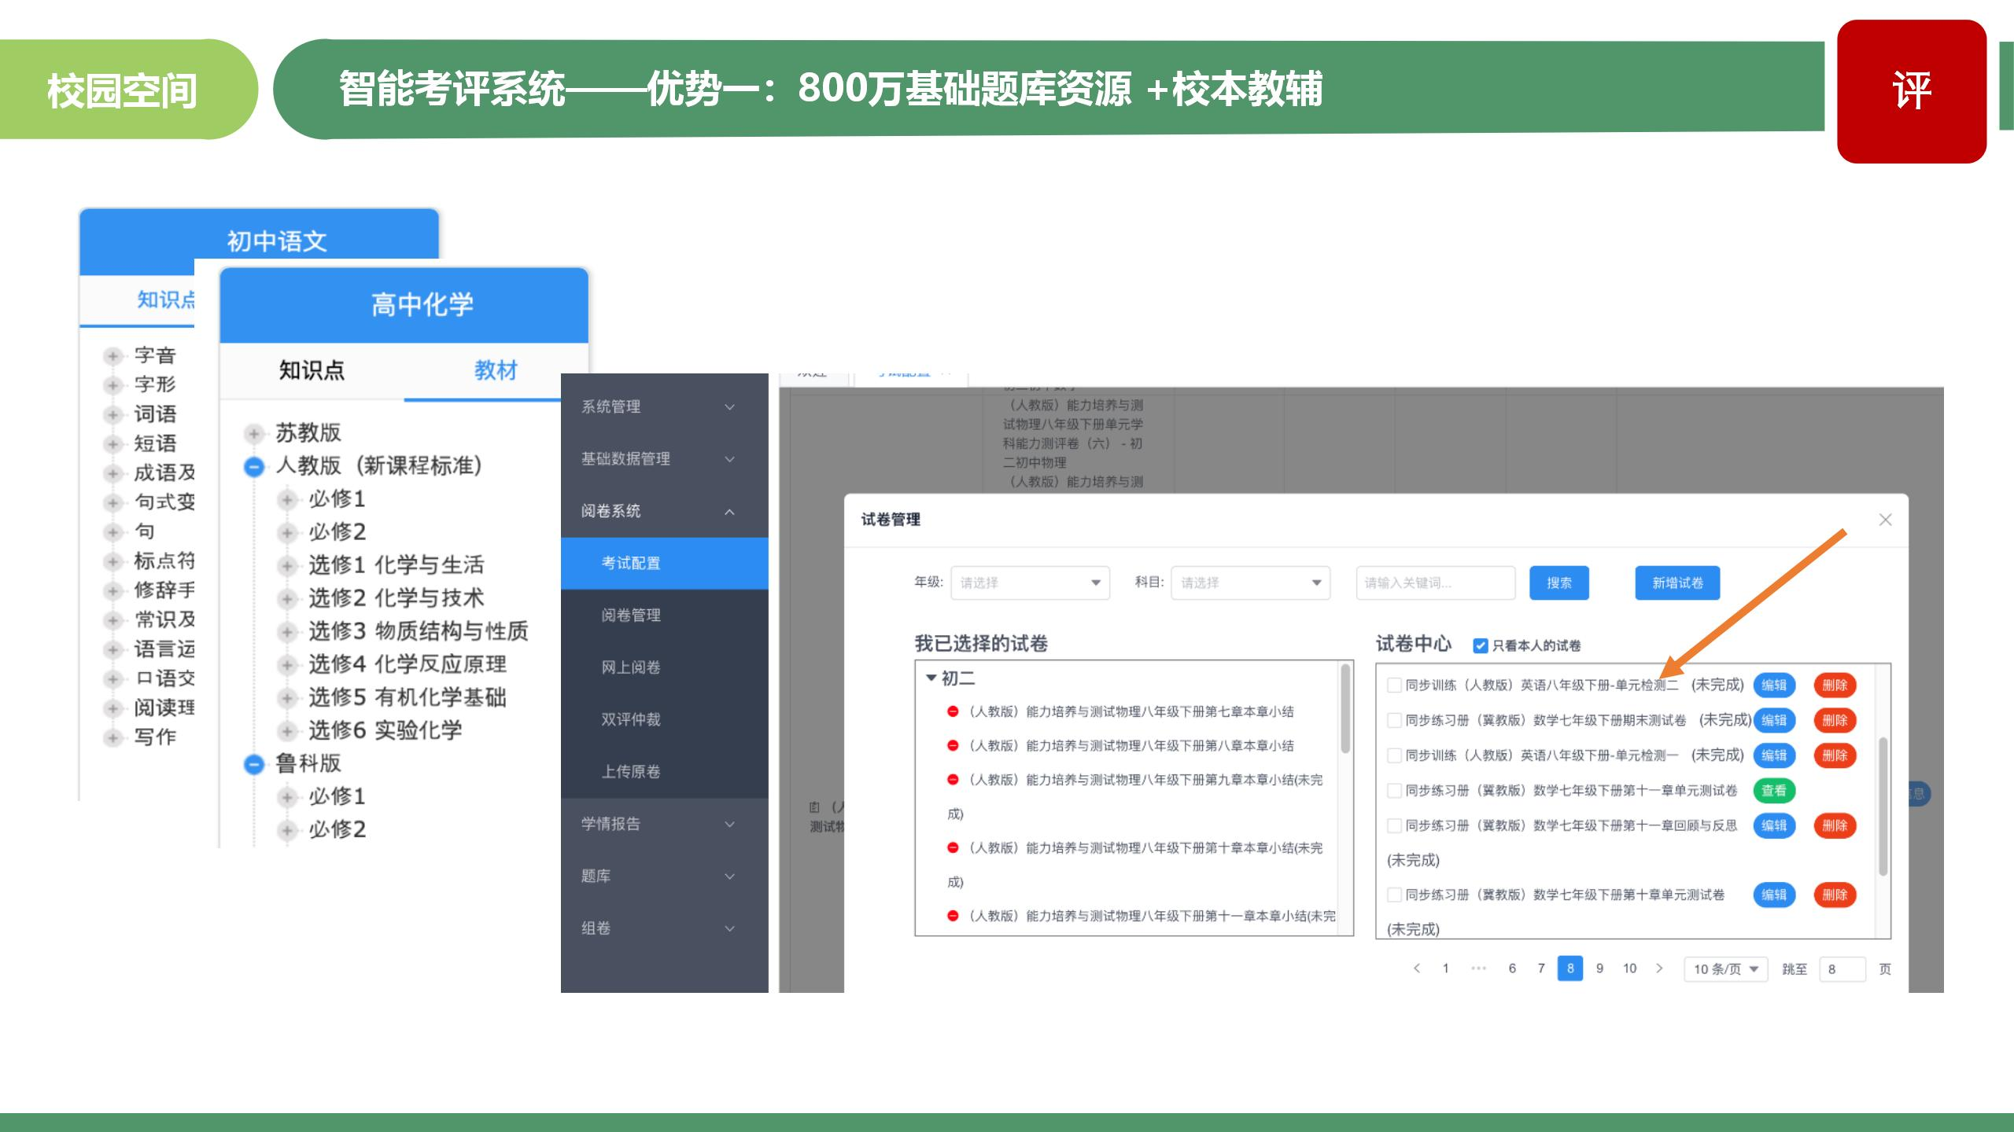
Task: Edit 英语八年级下册-单元检测二 paper
Action: click(x=1773, y=685)
